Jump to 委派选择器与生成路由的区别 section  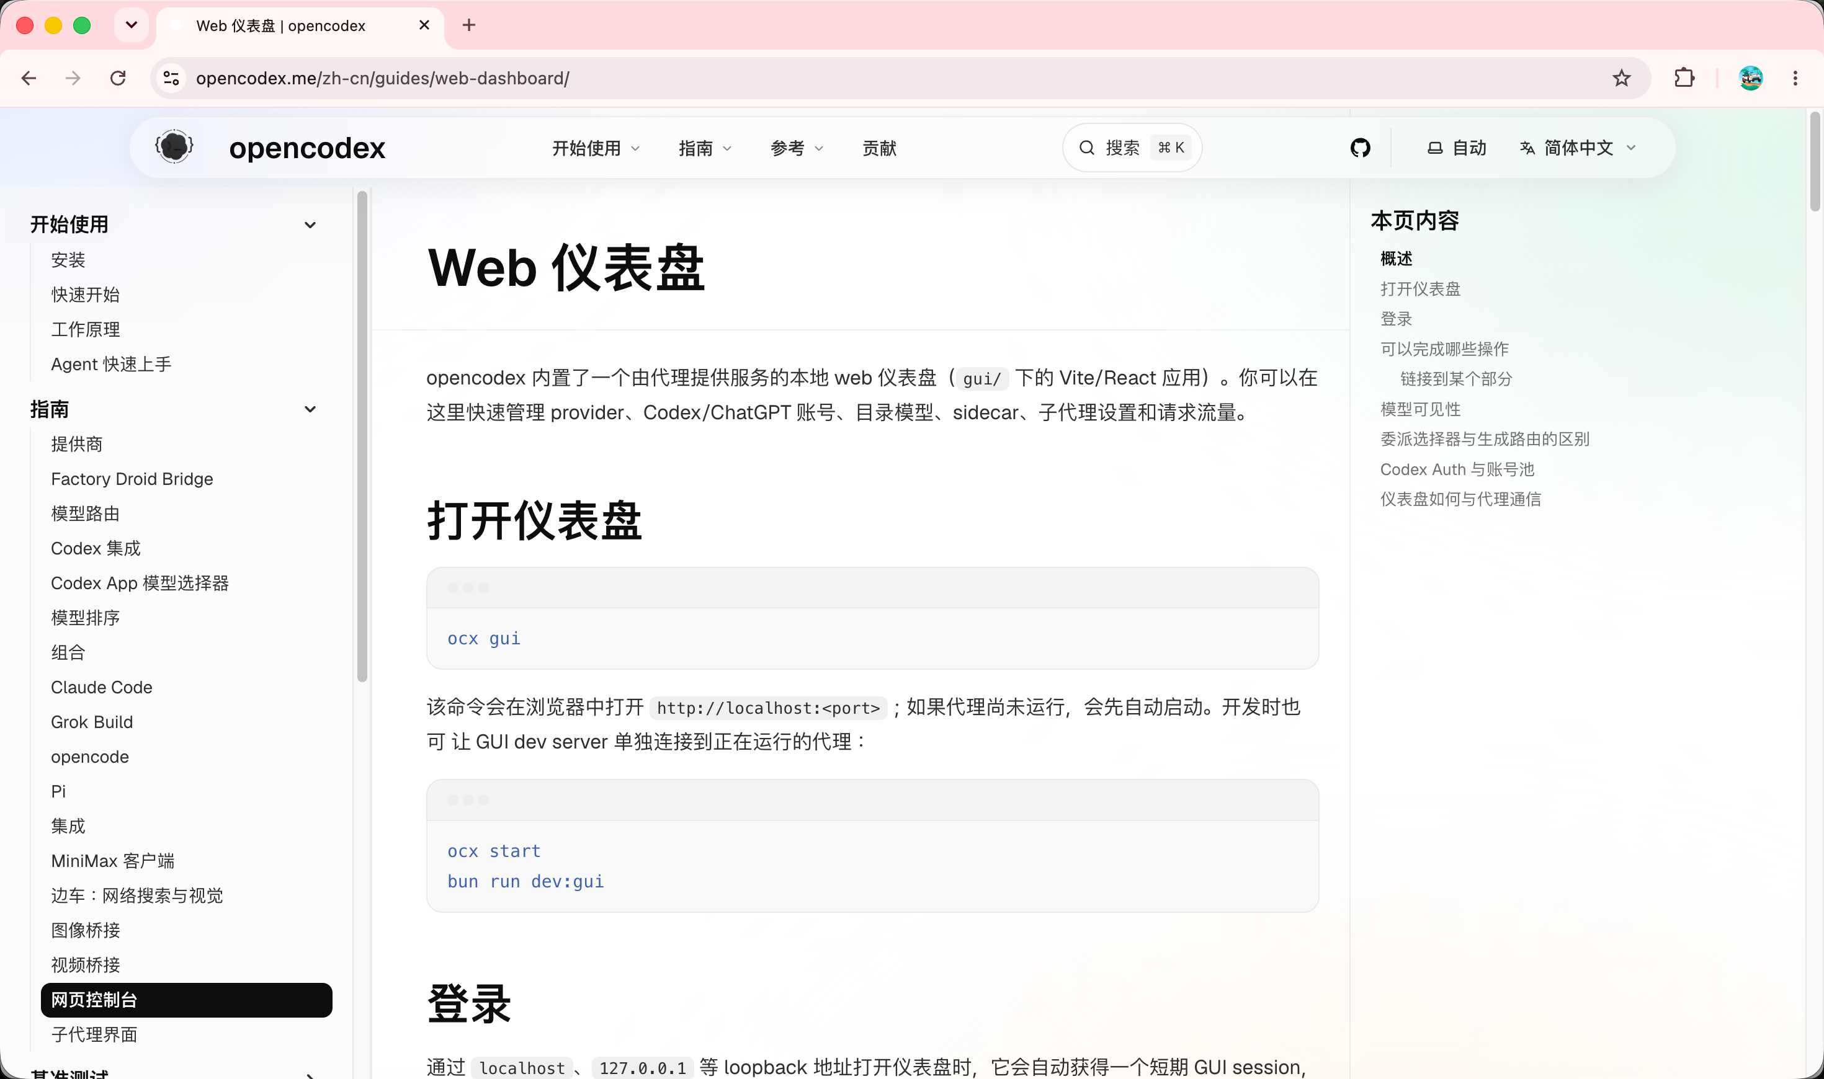[1485, 439]
